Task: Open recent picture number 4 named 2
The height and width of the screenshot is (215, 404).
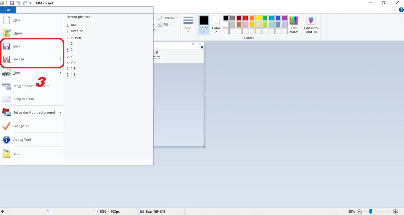Action: click(x=109, y=44)
